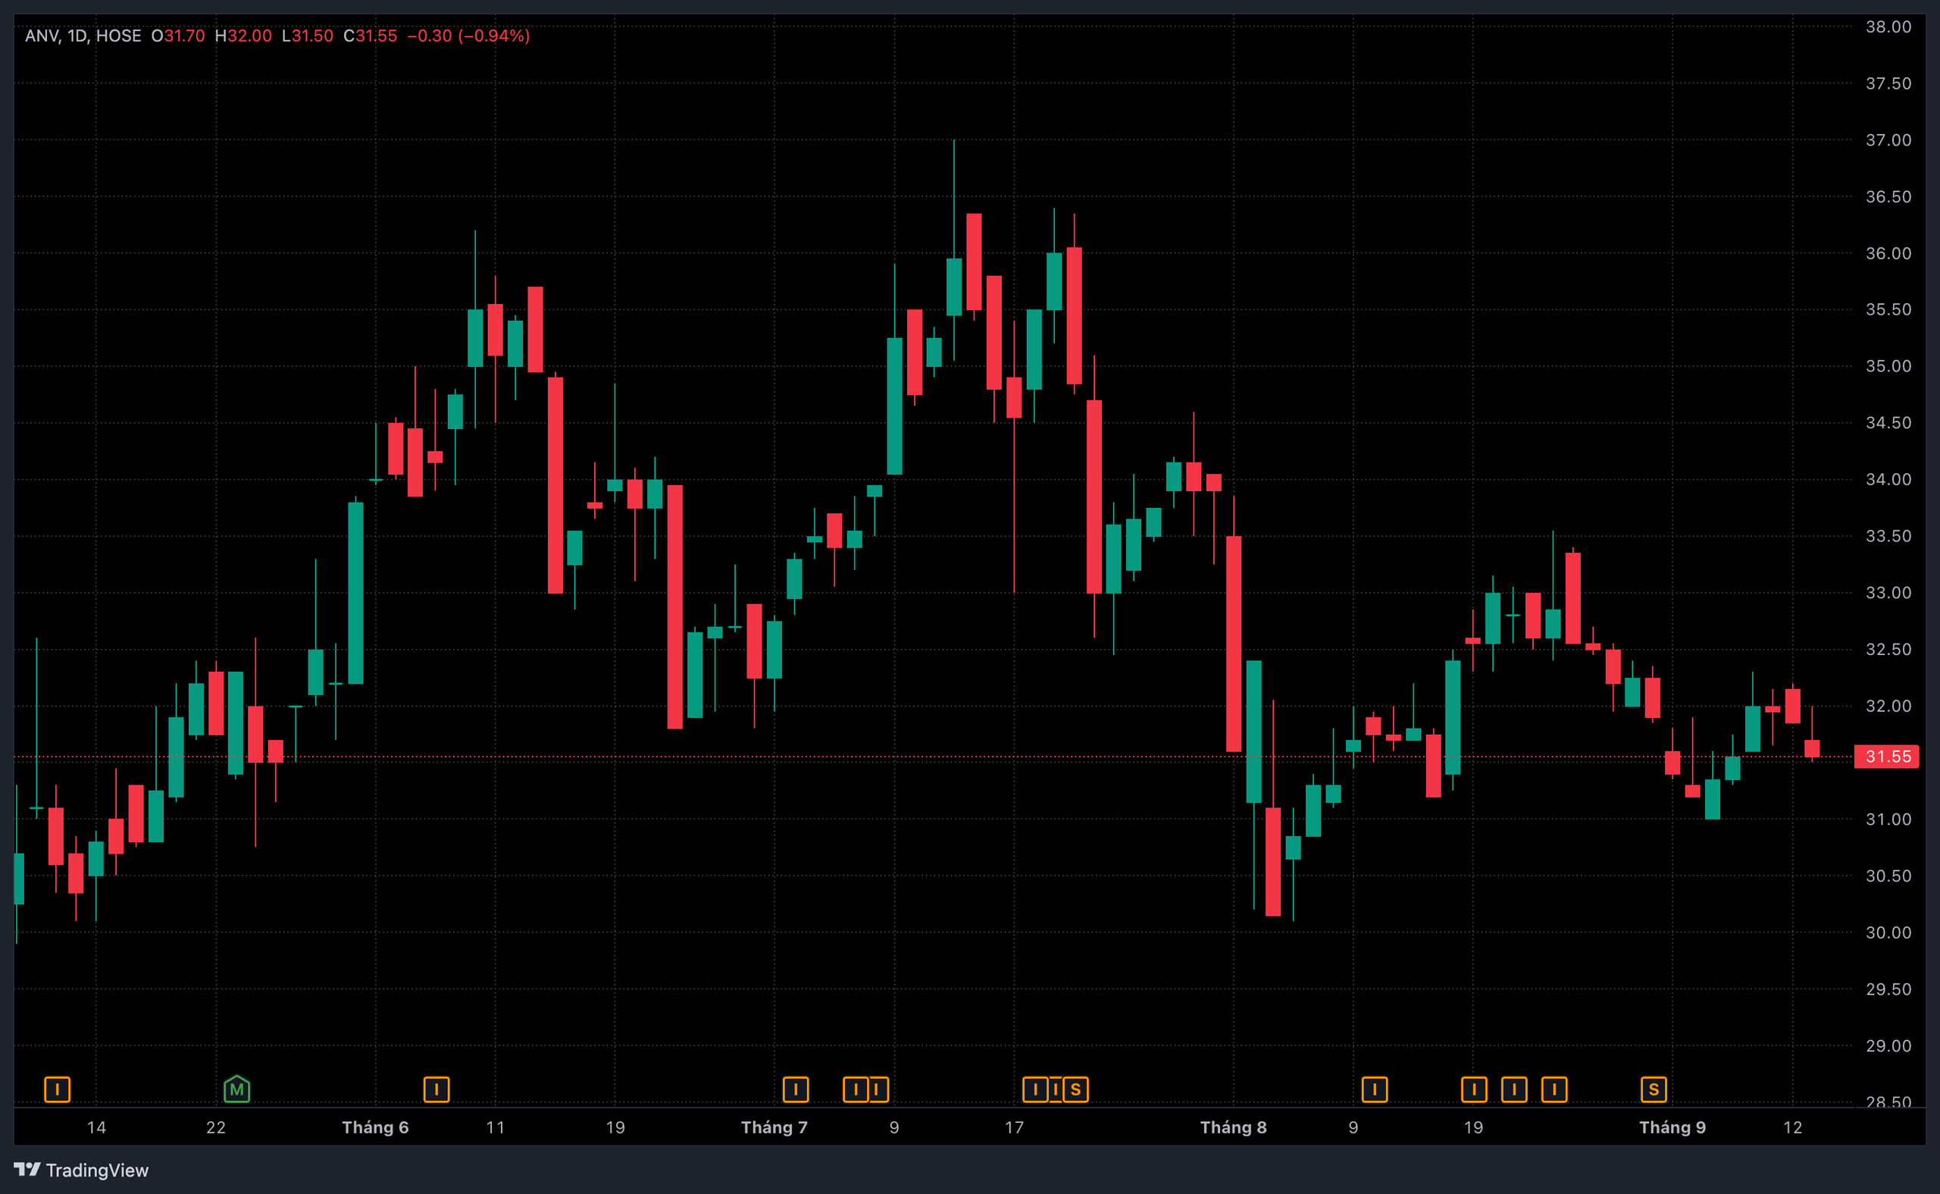Click the I marker left of the M marker
Screen dimensions: 1940x1194
57,1090
